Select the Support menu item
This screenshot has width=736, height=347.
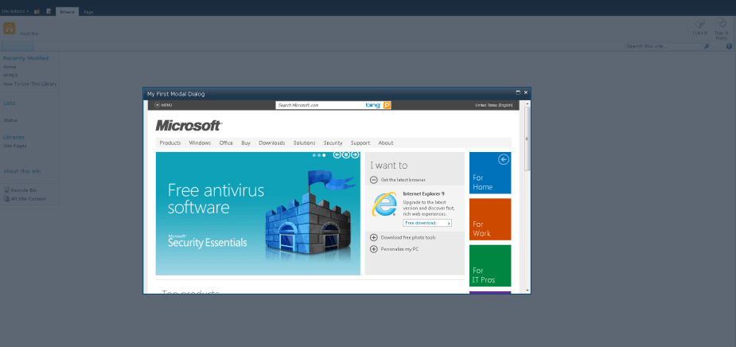pos(360,143)
